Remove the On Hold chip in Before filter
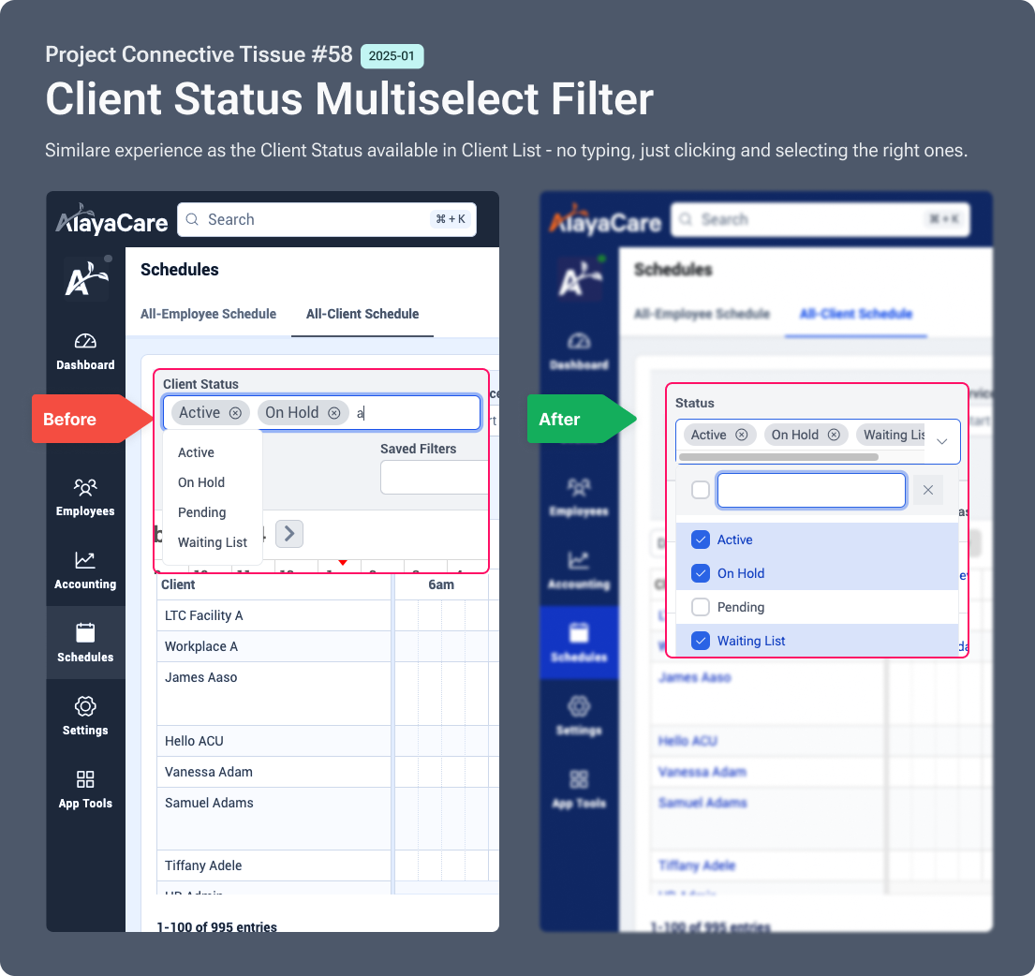The image size is (1035, 976). click(x=334, y=413)
